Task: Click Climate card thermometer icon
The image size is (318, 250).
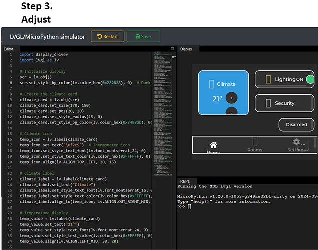Action: (211, 84)
